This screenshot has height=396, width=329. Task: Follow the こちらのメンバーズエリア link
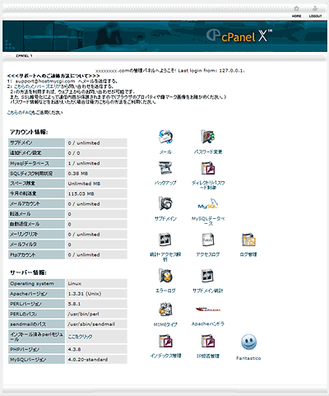coord(37,86)
